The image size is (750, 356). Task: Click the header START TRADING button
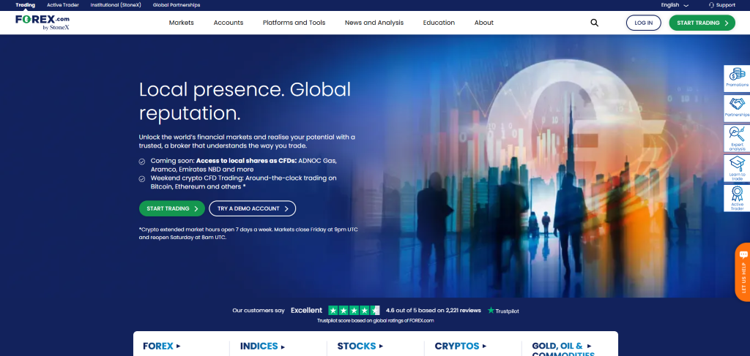(702, 23)
